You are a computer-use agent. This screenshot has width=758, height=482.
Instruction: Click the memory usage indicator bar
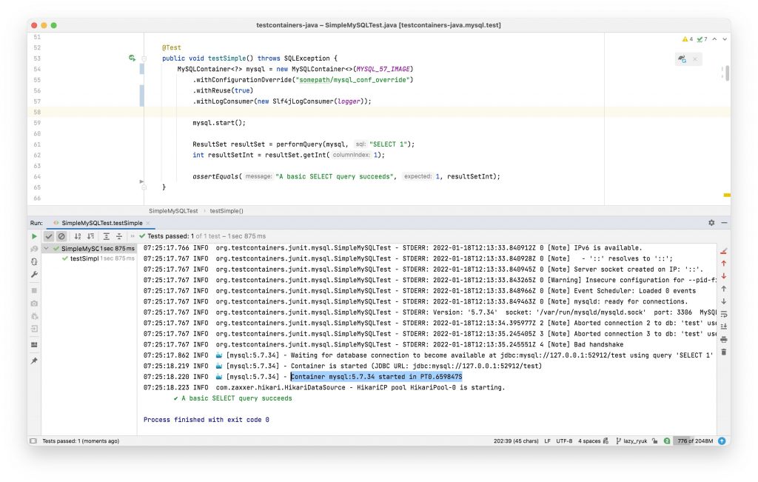[x=695, y=441]
